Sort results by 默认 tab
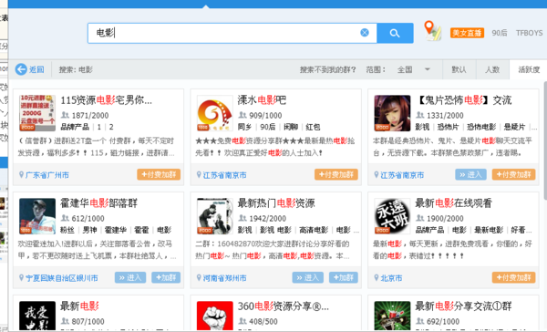547x332 pixels. pyautogui.click(x=459, y=69)
